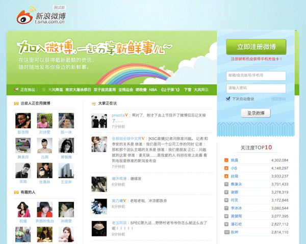This screenshot has height=244, width=306.
Task: Click the 登录微博 login button
Action: [256, 113]
